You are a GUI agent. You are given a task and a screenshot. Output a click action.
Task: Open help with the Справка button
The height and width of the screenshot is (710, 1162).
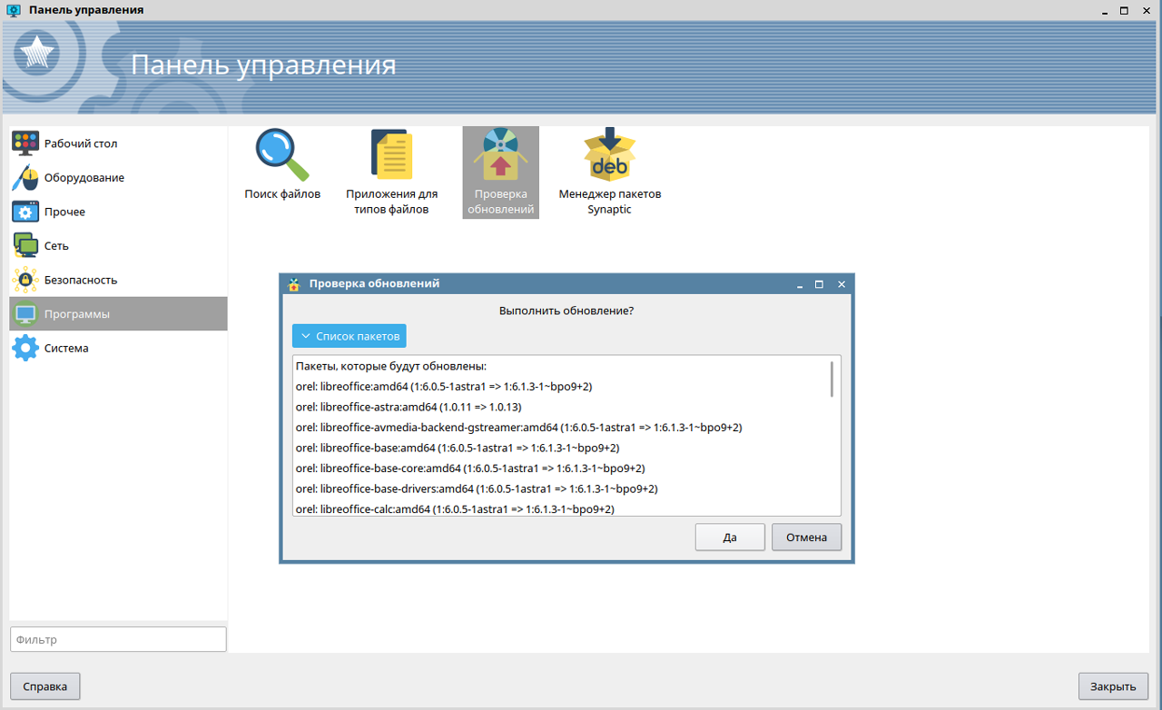click(45, 686)
